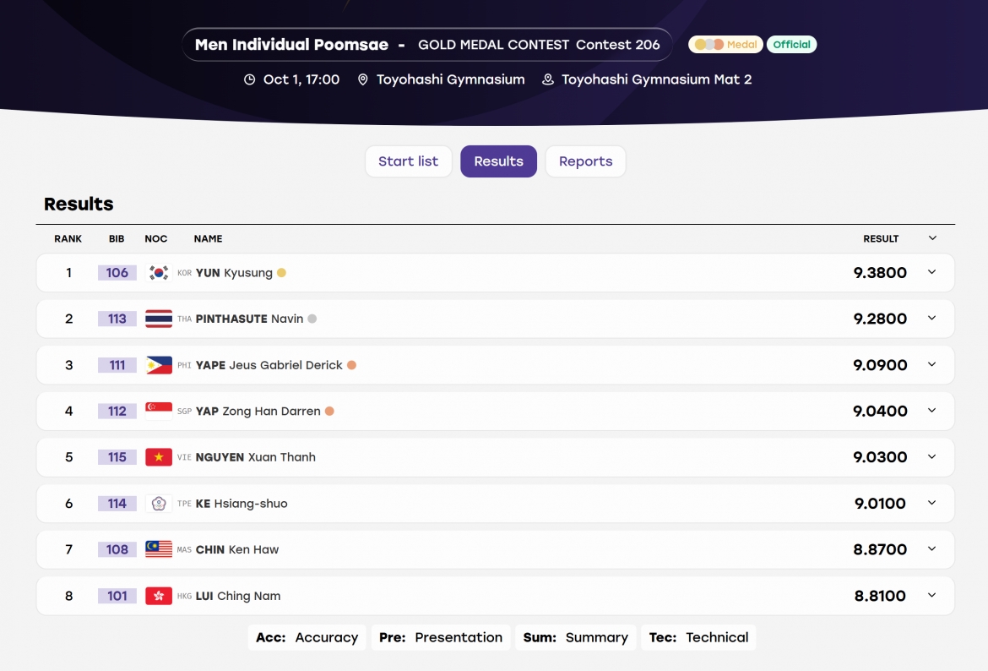
Task: Expand the YAPE Jeus Gabriel Derick row chevron
Action: click(x=932, y=364)
